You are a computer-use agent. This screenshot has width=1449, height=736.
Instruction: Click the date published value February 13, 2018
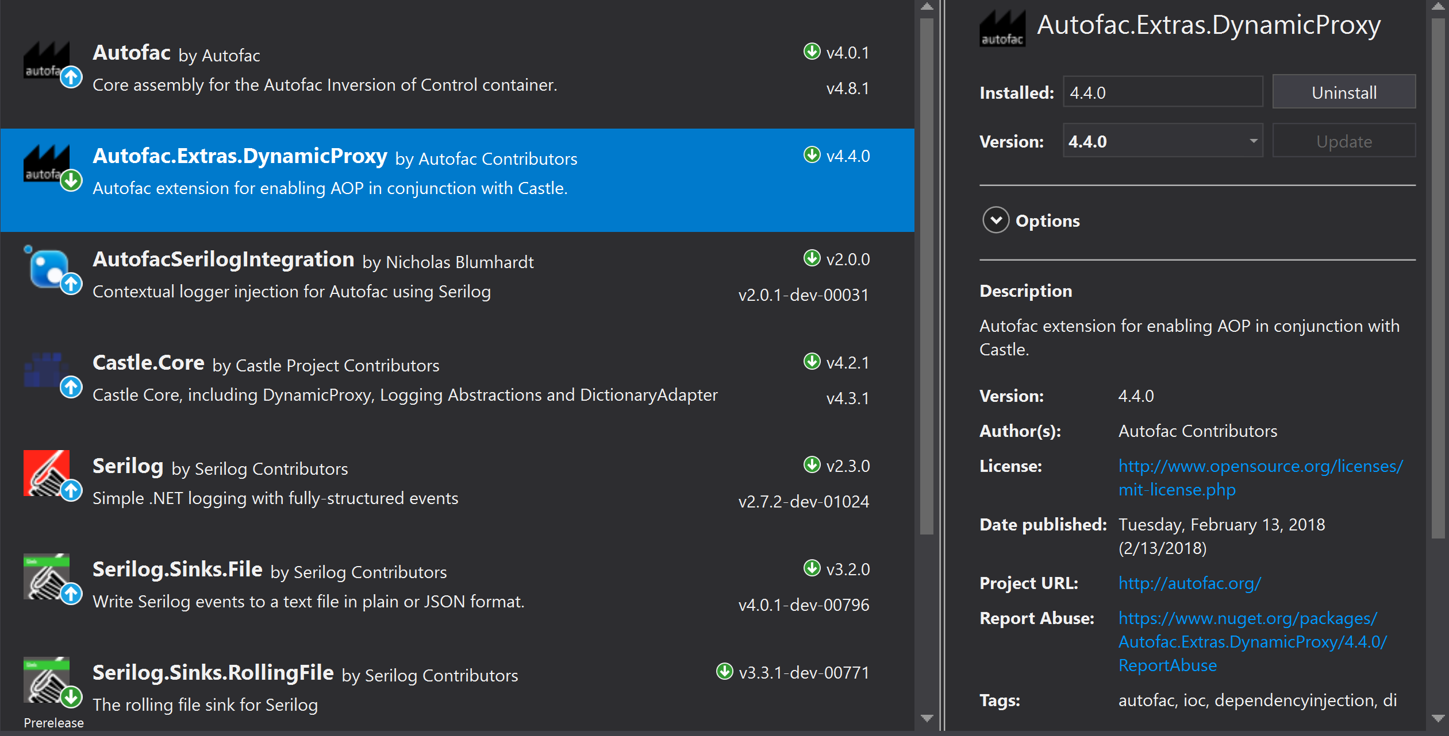1221,536
